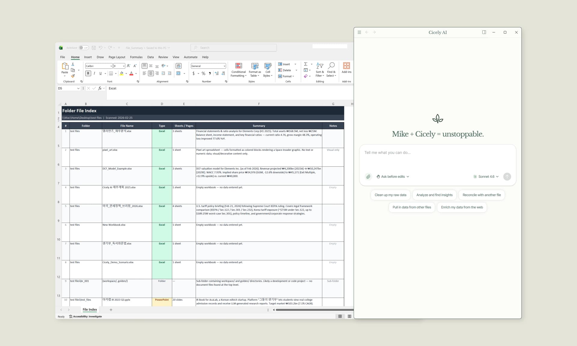Click the attachment paperclip in Cicely AI

coord(368,177)
